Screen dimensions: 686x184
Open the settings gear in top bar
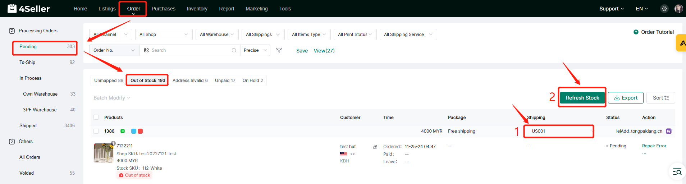(x=664, y=9)
